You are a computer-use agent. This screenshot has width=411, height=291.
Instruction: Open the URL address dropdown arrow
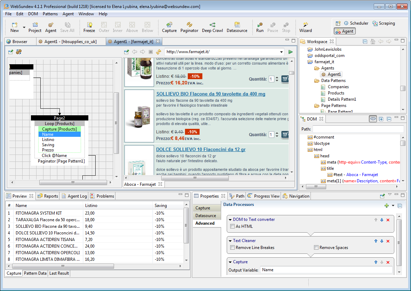282,52
